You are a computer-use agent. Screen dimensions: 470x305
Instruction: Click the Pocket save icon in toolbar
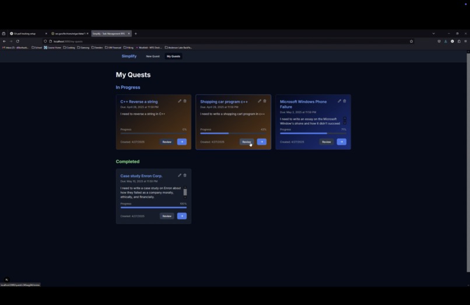point(439,41)
